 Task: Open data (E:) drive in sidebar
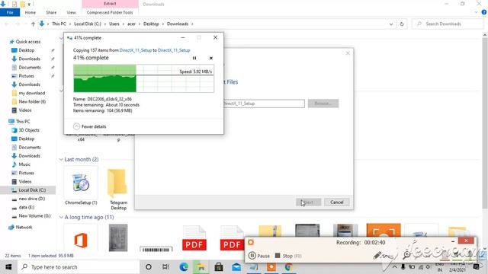[26, 207]
